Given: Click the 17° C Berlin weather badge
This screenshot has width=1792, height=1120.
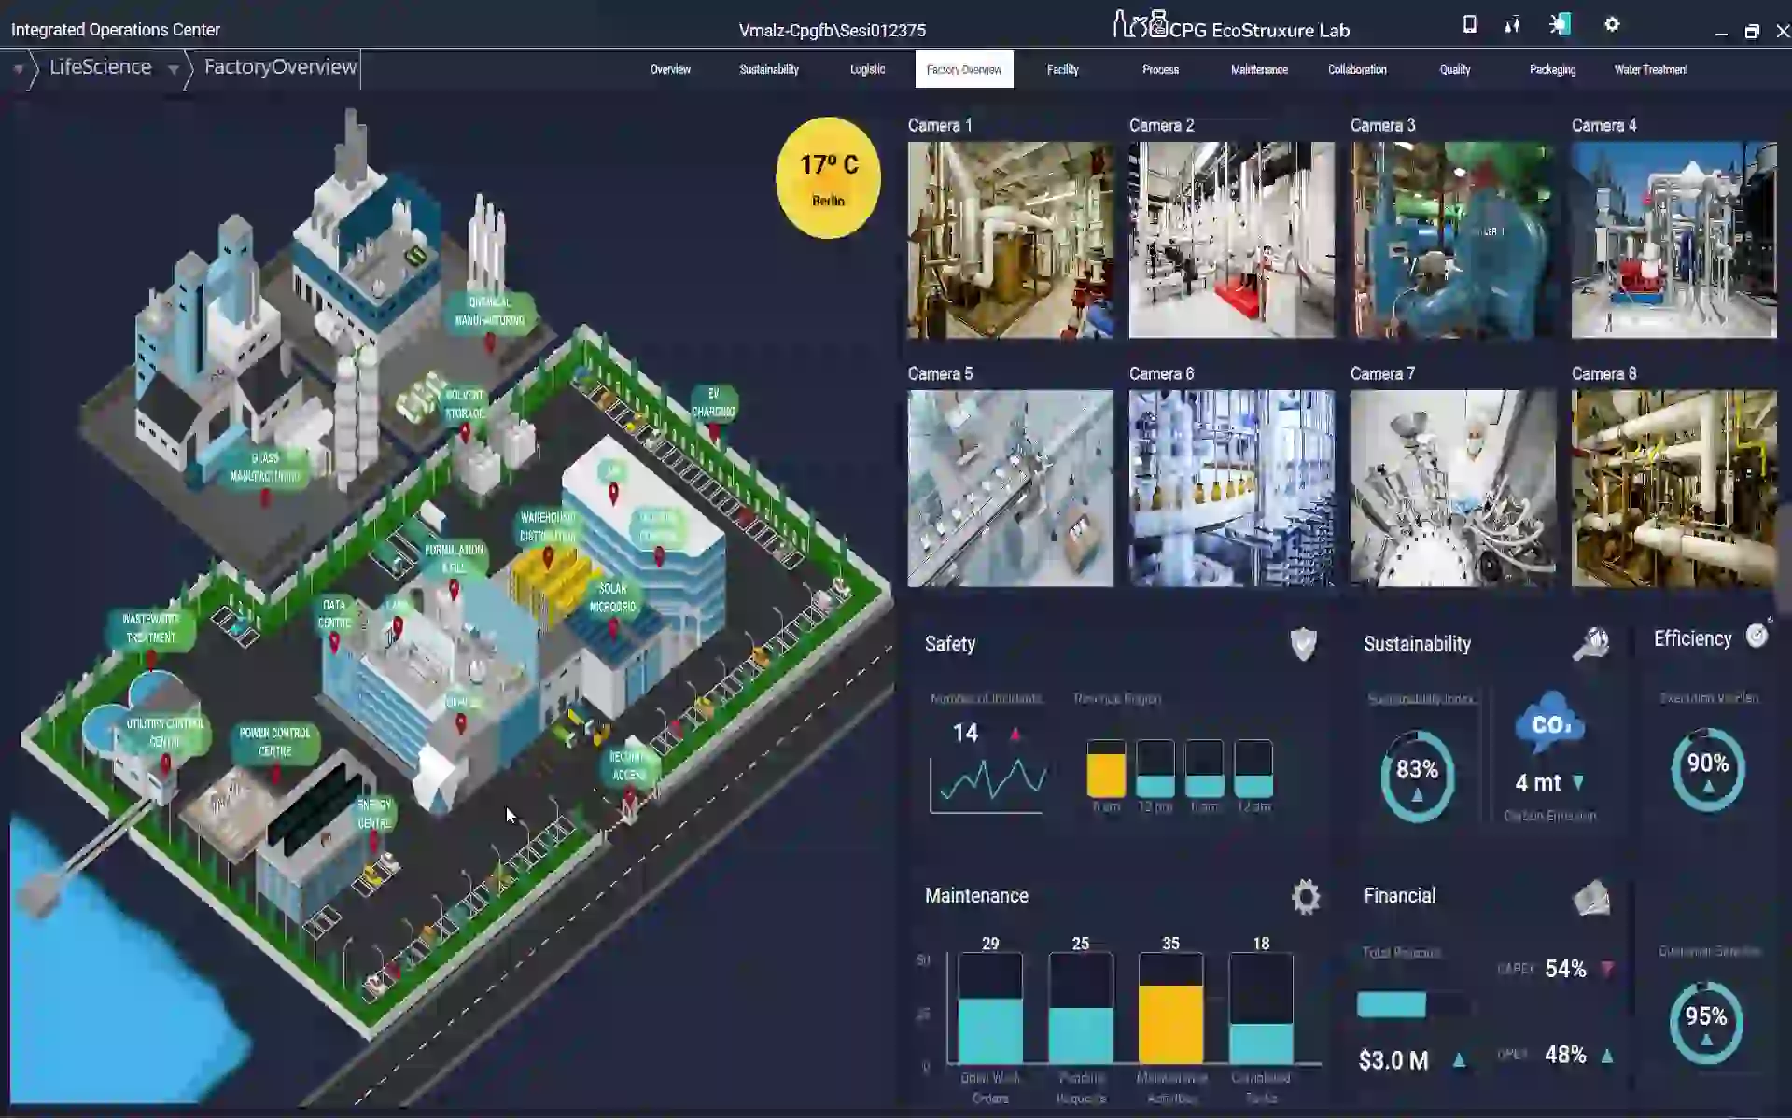Looking at the screenshot, I should coord(828,177).
